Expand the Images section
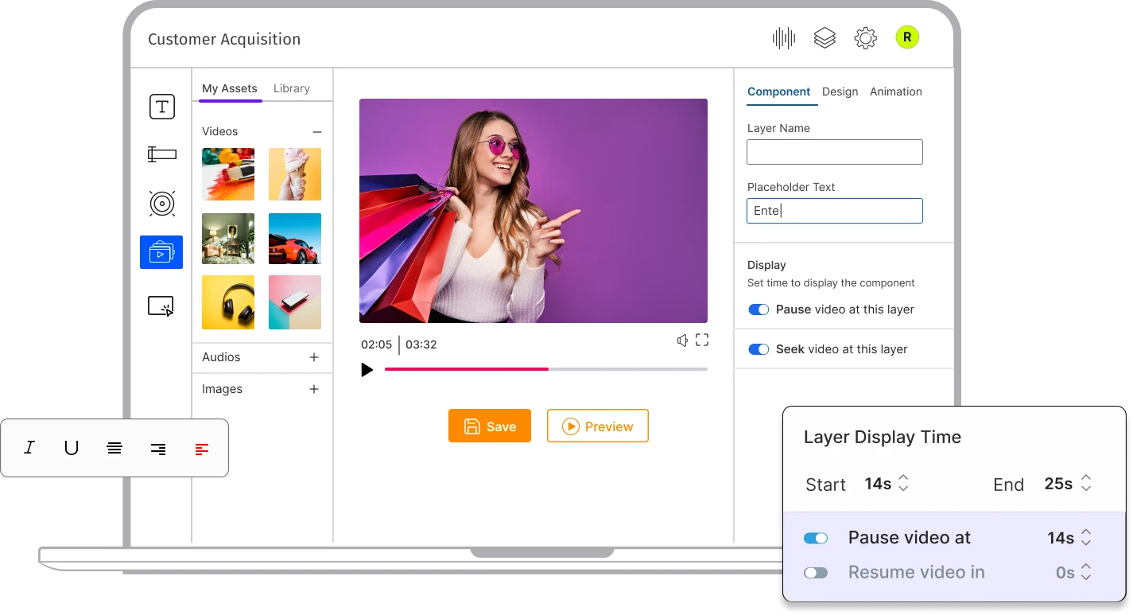Viewport: 1133px width, 615px height. tap(314, 388)
